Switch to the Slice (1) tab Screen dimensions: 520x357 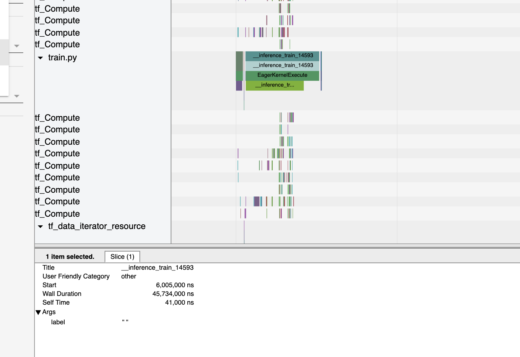pos(122,257)
